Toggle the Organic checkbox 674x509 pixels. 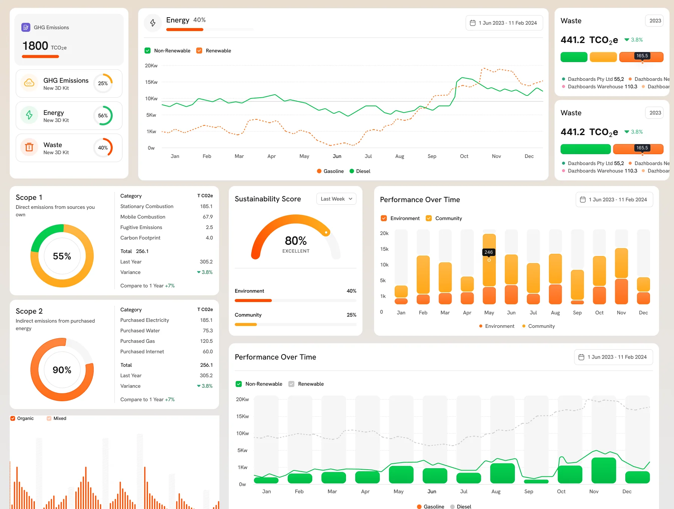[13, 418]
